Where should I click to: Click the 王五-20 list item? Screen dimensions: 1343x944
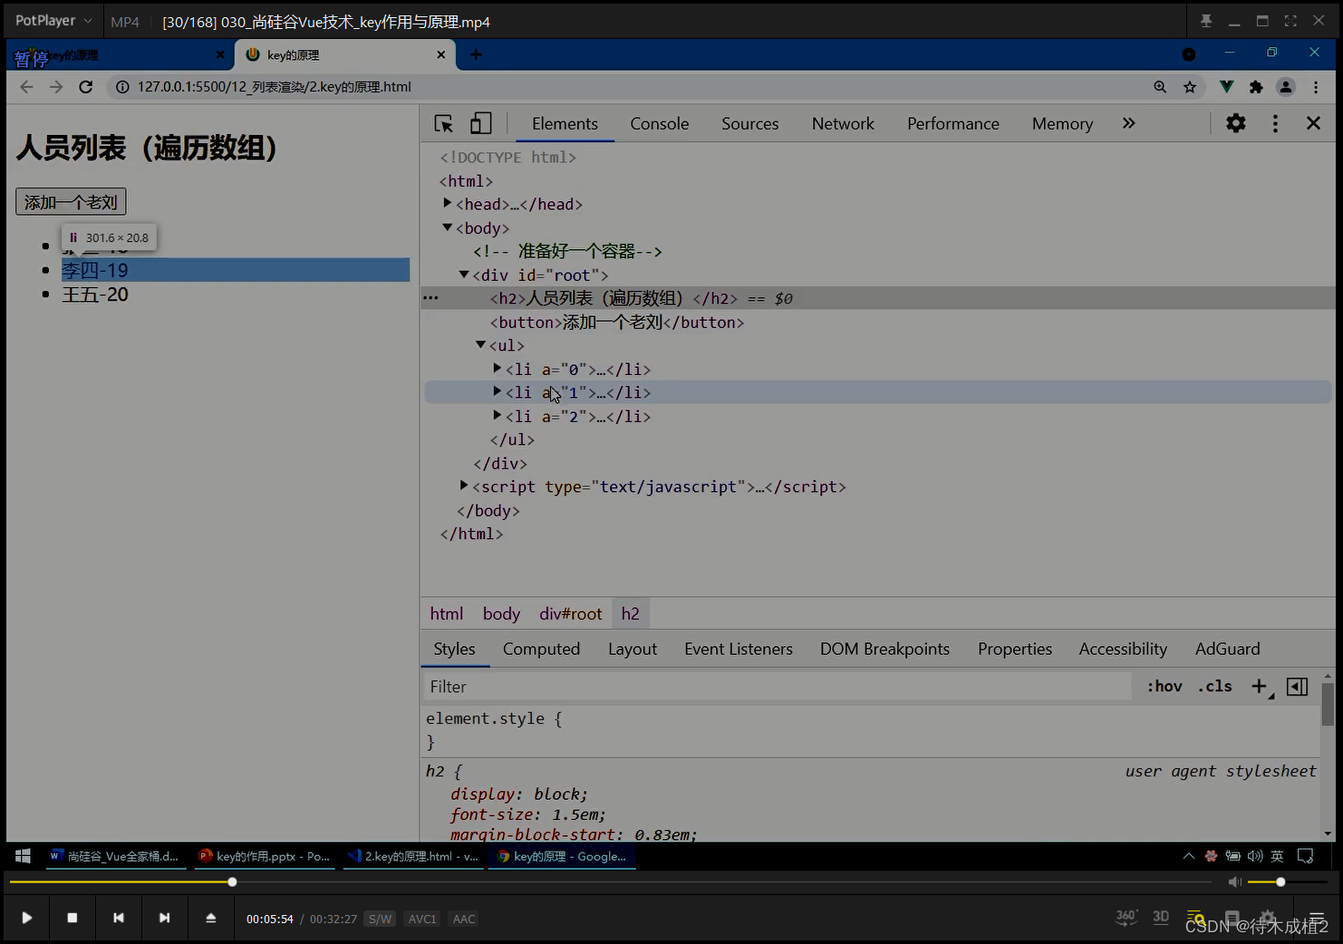94,294
